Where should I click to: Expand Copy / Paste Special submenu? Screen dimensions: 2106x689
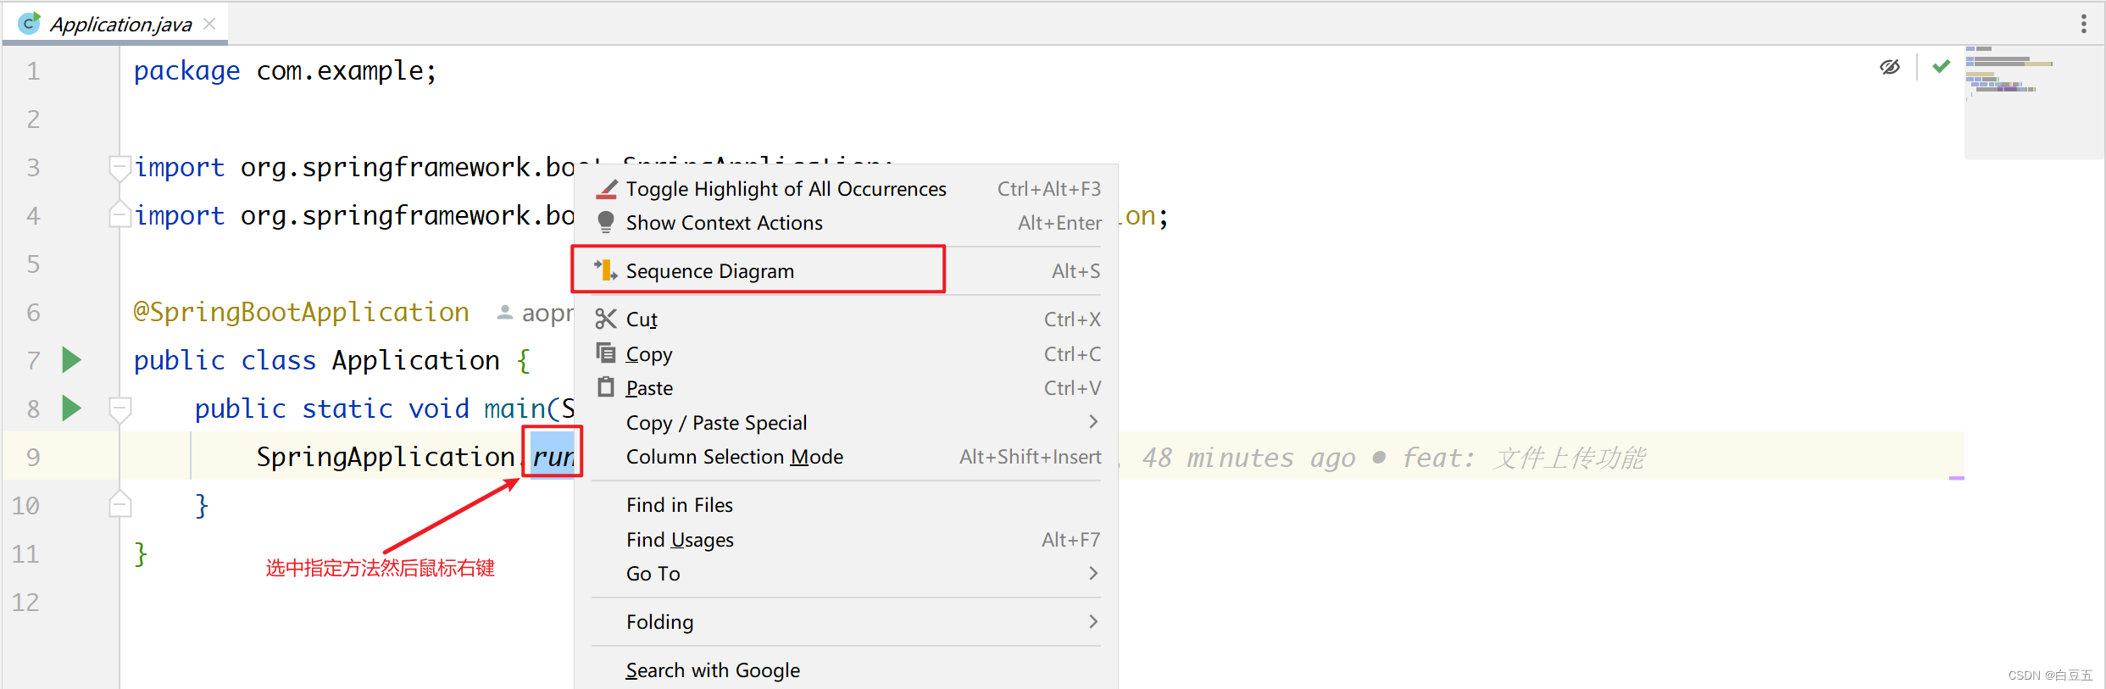coord(846,422)
